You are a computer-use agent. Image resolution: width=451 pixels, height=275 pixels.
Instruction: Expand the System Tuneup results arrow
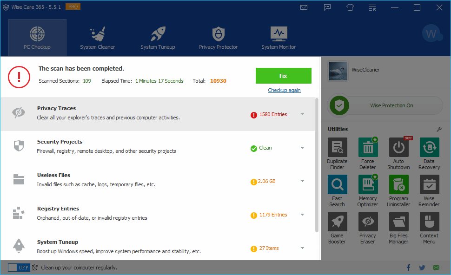click(x=302, y=248)
